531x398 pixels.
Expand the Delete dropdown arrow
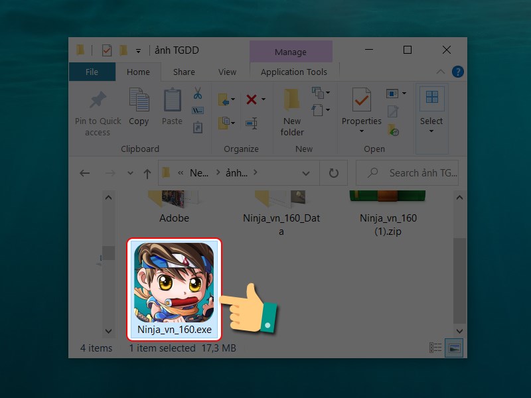tap(263, 99)
